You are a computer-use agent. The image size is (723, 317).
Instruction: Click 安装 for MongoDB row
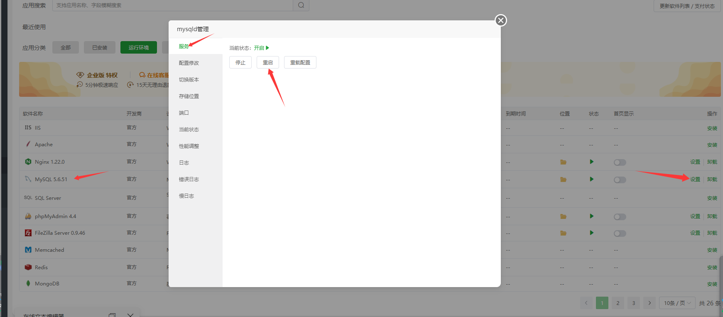pos(712,284)
